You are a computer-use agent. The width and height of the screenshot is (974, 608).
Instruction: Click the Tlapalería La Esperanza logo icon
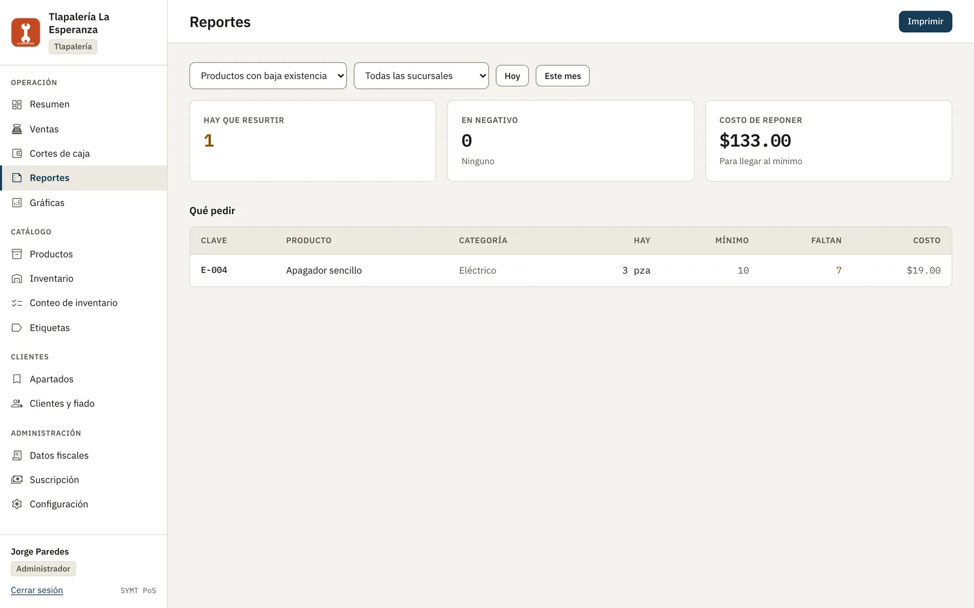(26, 32)
